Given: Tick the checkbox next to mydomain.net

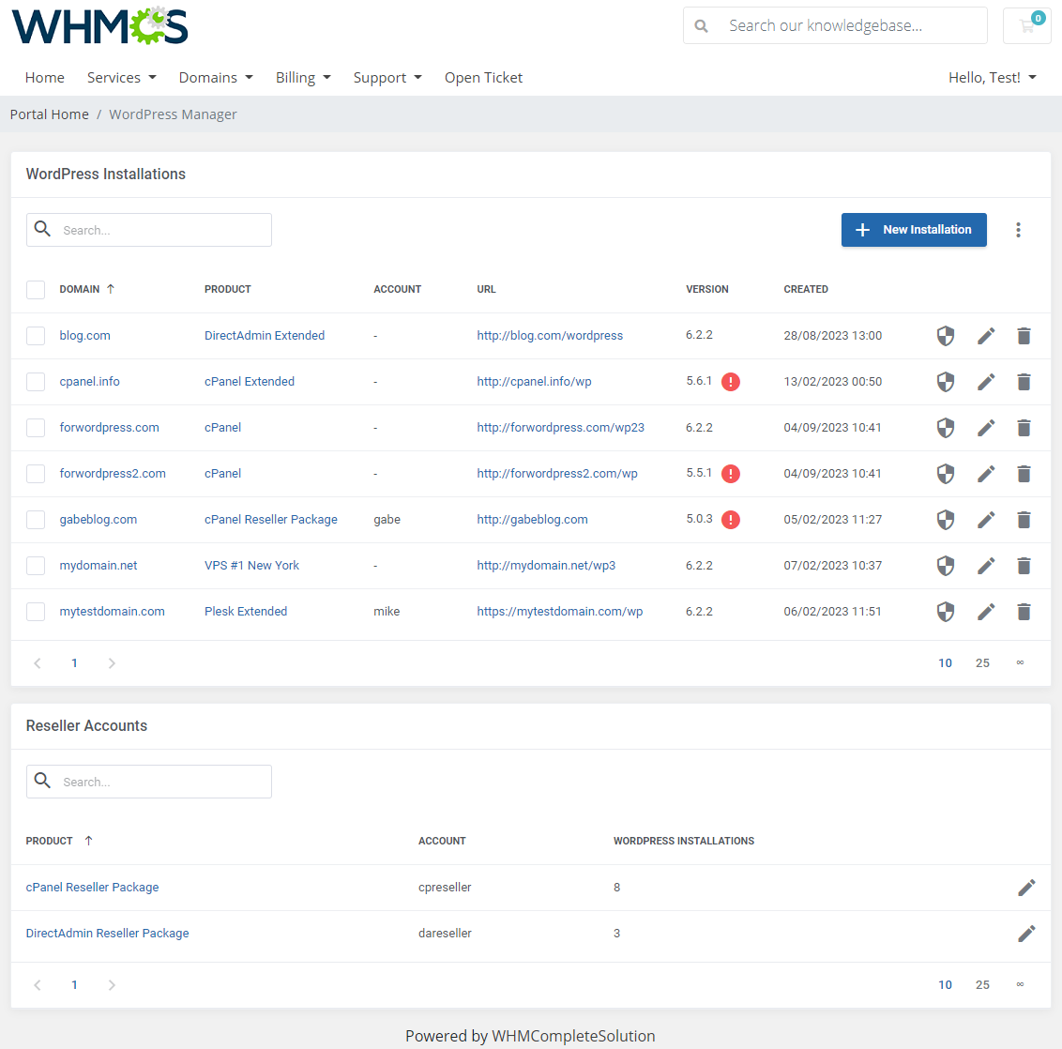Looking at the screenshot, I should click(35, 565).
